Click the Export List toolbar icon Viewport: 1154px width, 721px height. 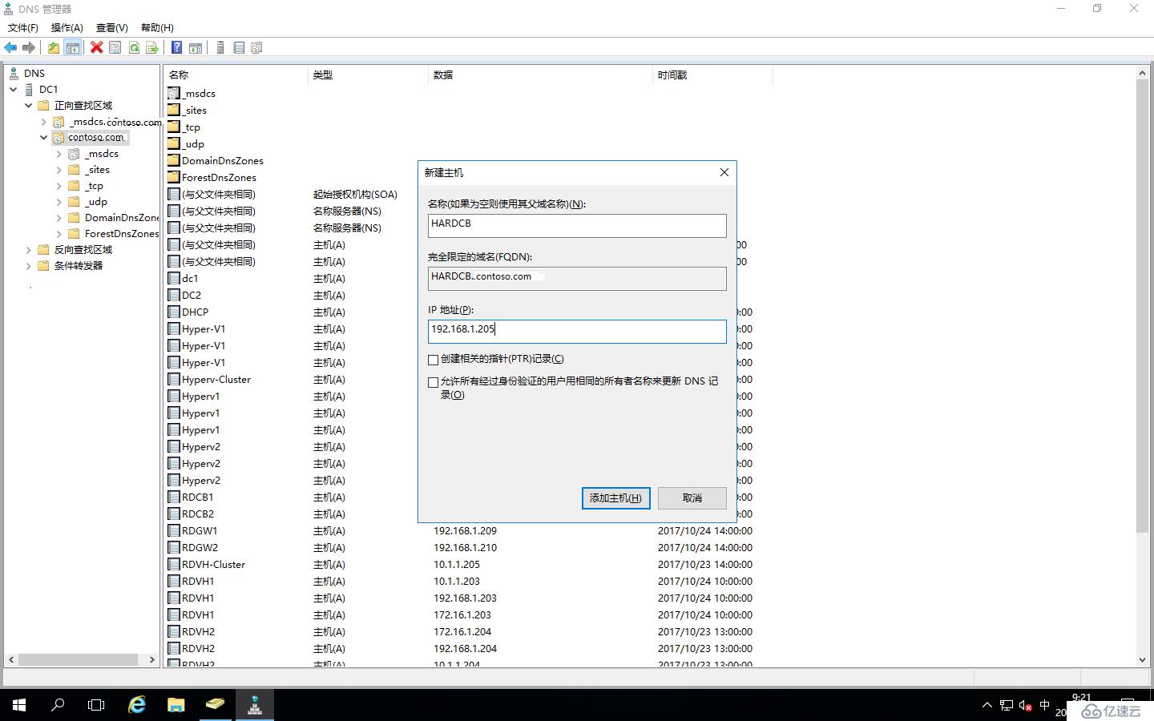point(152,48)
